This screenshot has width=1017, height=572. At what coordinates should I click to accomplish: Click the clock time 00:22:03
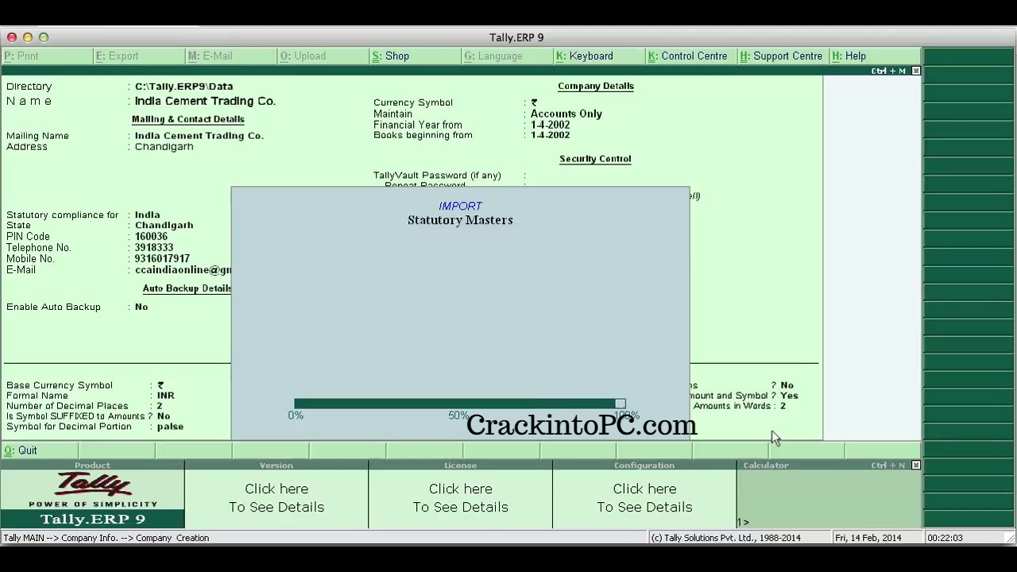[945, 538]
